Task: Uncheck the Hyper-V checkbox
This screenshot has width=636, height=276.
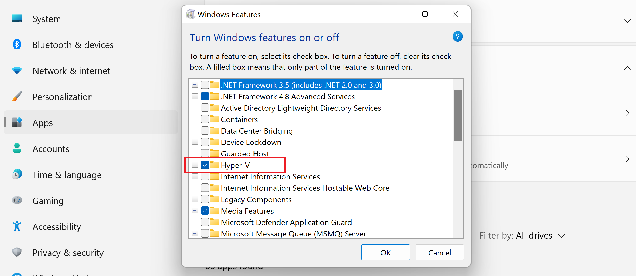Action: point(205,165)
